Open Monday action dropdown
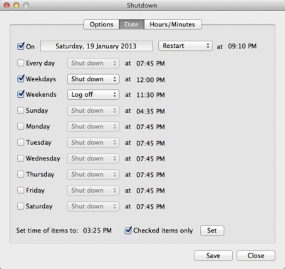Image resolution: width=285 pixels, height=269 pixels. (93, 126)
